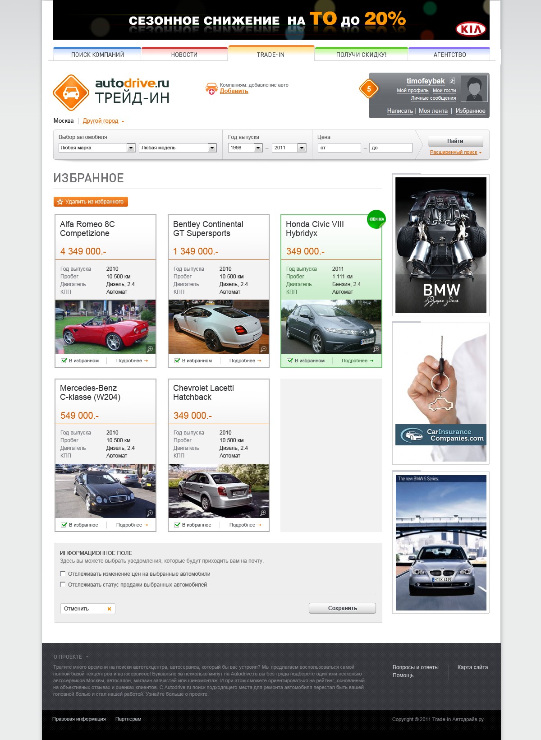Uncheck favorite for Honda Civic VIII Hybridyx
The image size is (541, 740).
[289, 361]
